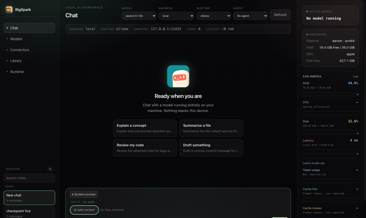Click the Live indicator in Live metrics
Viewport: 366px width, 218px height.
click(x=356, y=76)
